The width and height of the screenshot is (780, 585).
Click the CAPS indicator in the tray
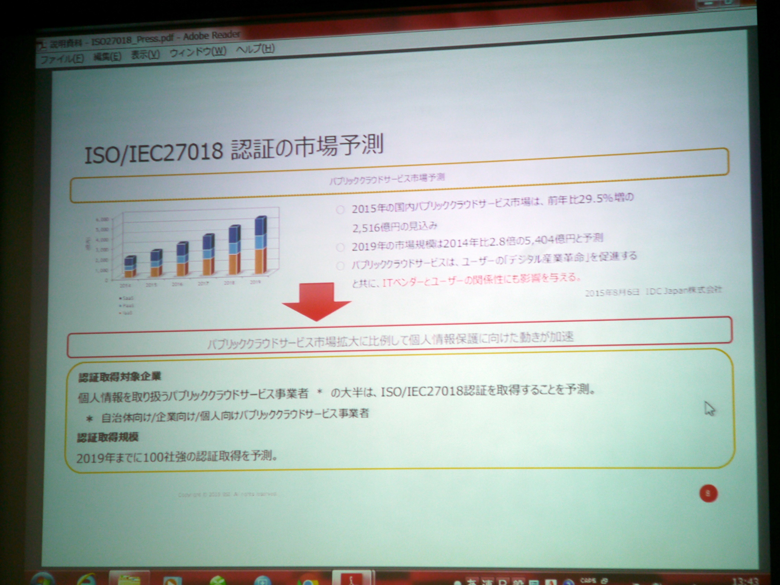(x=588, y=580)
